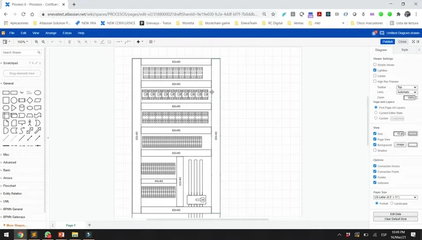Select the bidirectional block arrow shape
Viewport: 422px width, 240px height.
pos(30,131)
